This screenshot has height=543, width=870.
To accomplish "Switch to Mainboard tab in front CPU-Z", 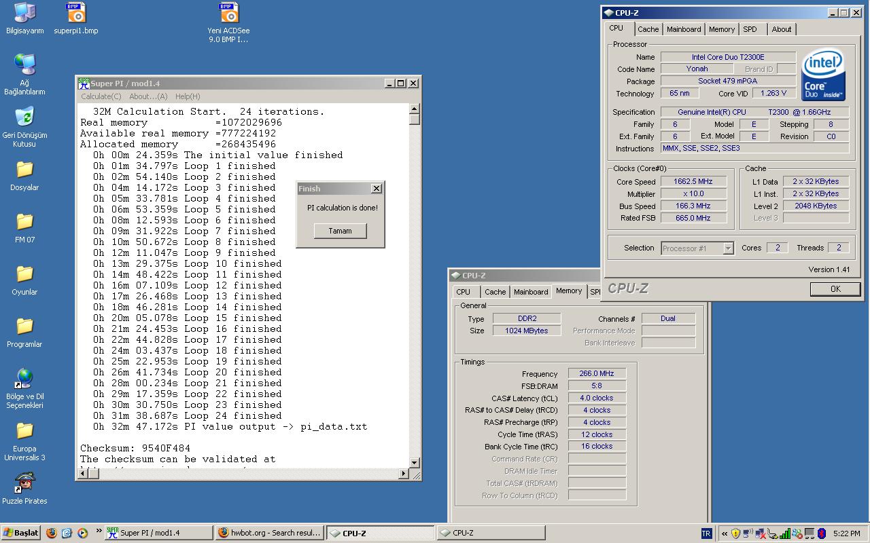I will (683, 29).
